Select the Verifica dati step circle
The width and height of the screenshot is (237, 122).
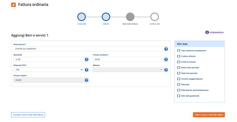coord(154,17)
